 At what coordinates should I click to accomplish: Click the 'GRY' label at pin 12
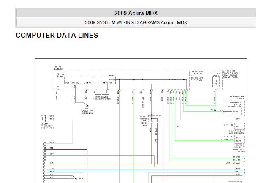point(52,154)
